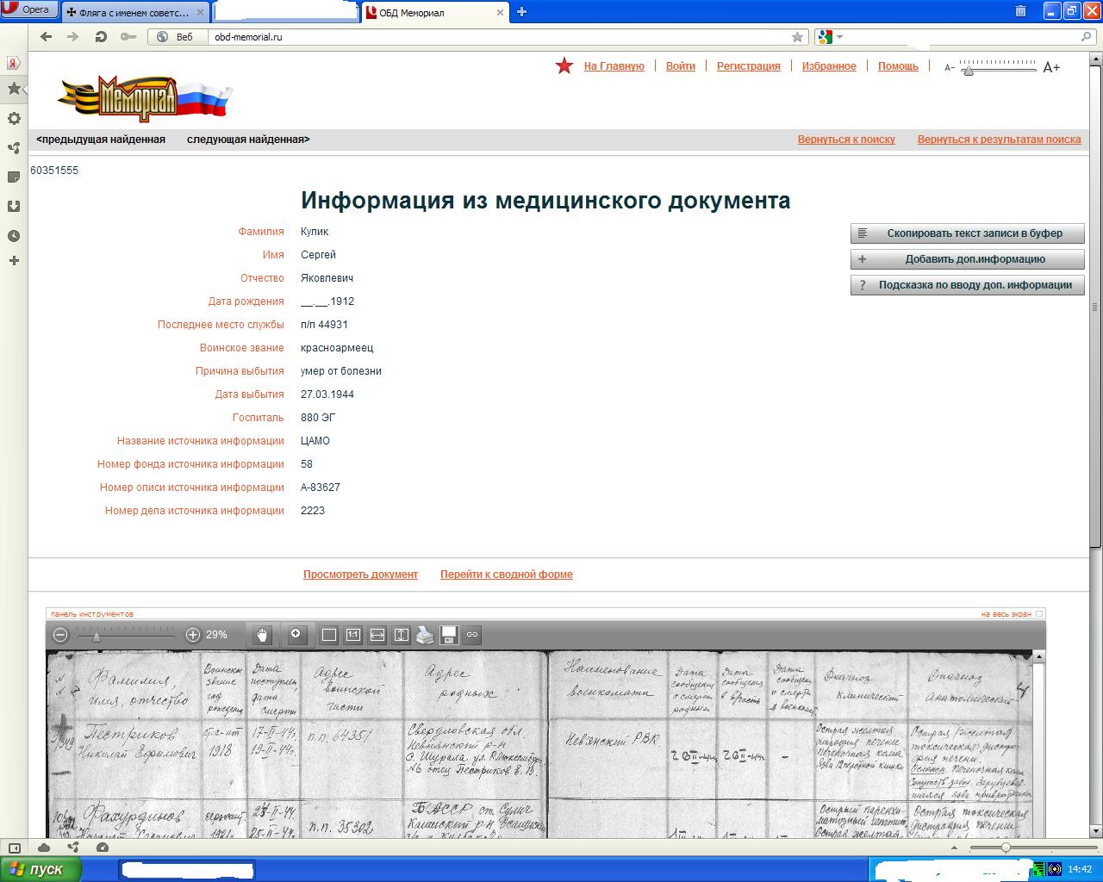
Task: Fit the document to width
Action: click(x=377, y=635)
